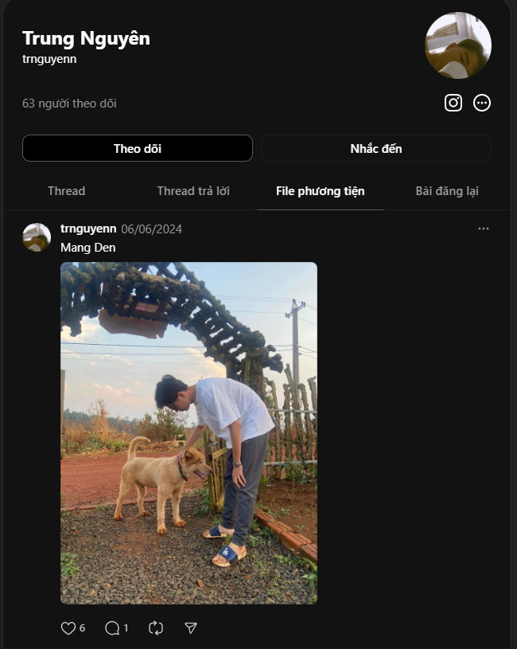Open profile more options circle icon
Screen dimensions: 517x649
tap(482, 103)
